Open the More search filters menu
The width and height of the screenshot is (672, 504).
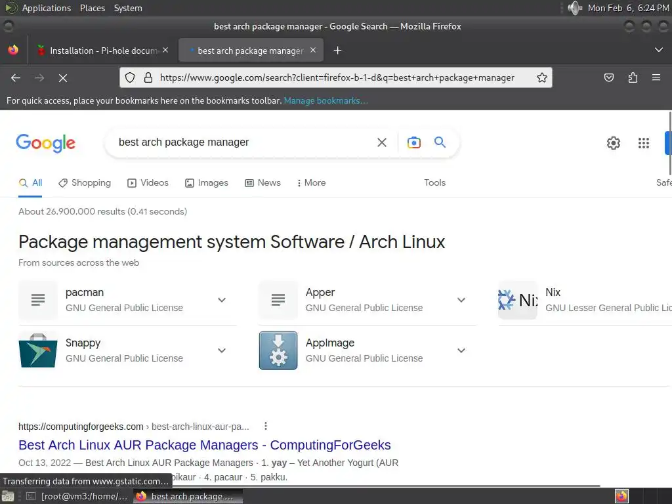point(311,183)
